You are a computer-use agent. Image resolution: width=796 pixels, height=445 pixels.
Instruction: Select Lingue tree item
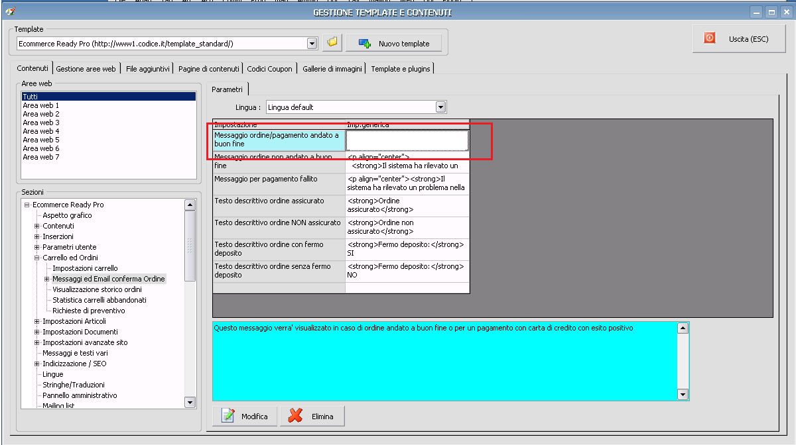(x=53, y=374)
